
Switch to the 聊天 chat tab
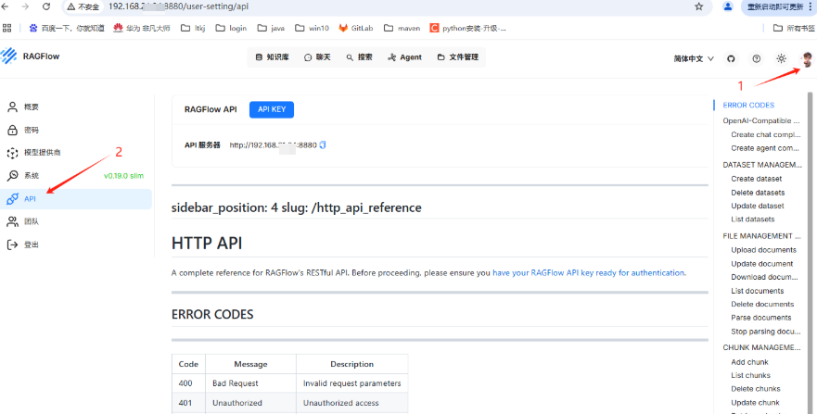pos(317,57)
